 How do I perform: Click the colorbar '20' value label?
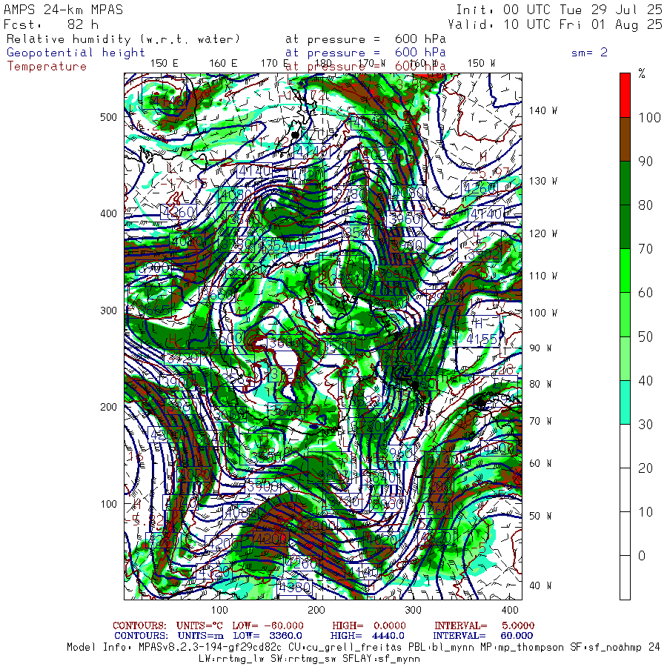[646, 469]
